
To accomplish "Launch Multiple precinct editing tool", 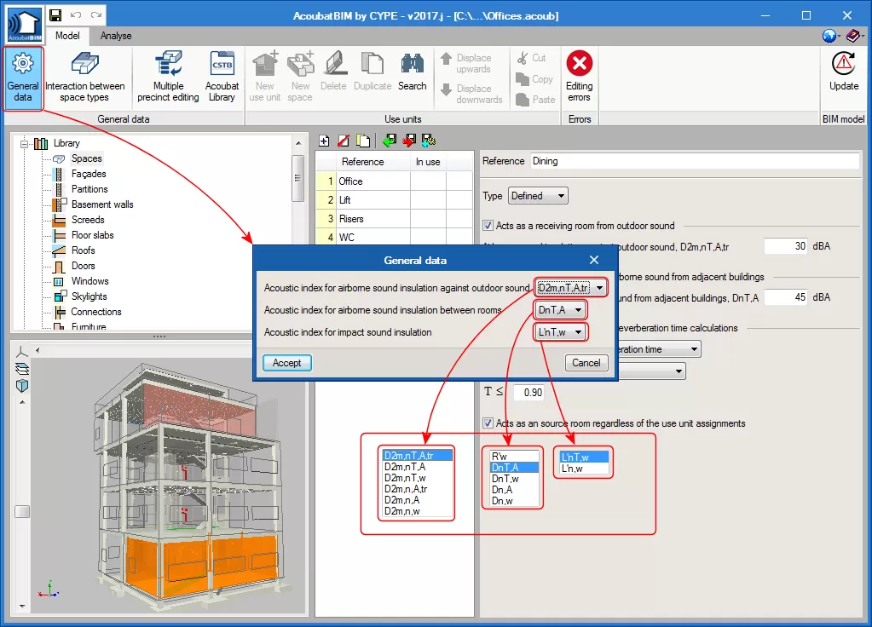I will [x=168, y=78].
